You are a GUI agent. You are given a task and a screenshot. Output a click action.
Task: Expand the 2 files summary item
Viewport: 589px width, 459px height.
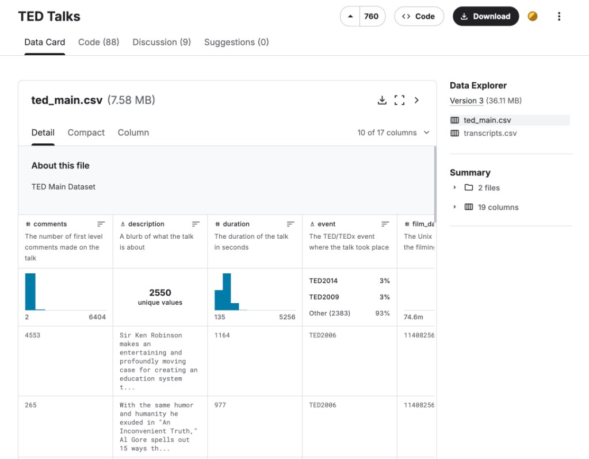point(455,188)
